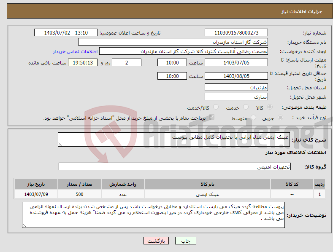Click the request creator name field
This screenshot has height=252, width=333.
pyautogui.click(x=184, y=51)
